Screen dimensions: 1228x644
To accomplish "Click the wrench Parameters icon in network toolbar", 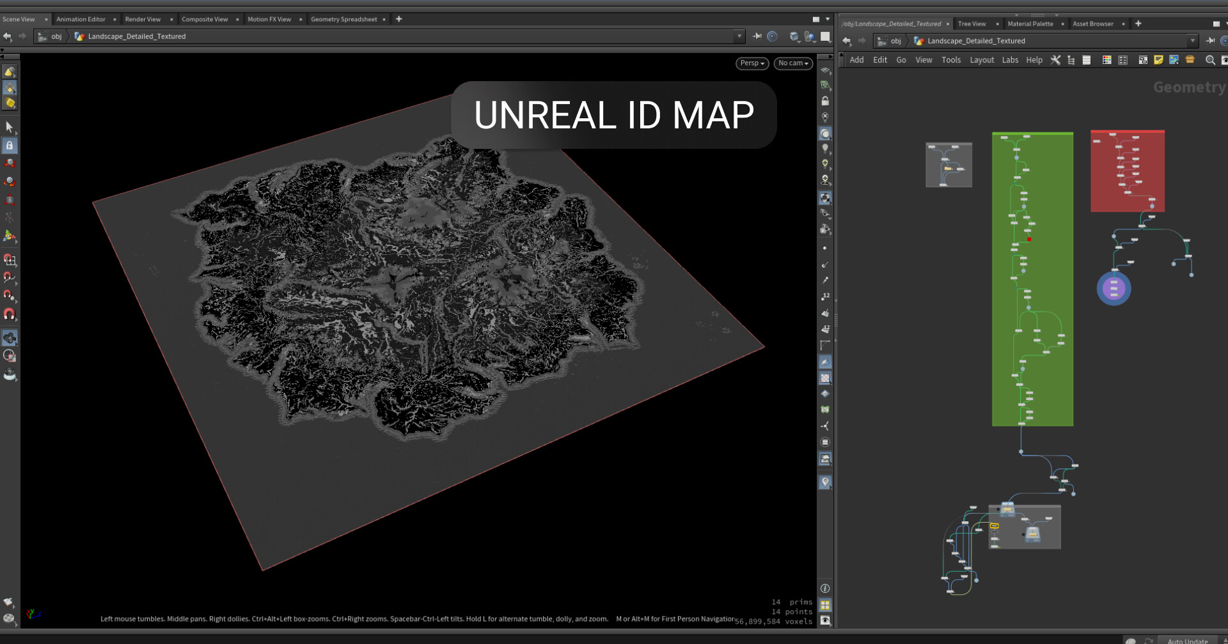I will pyautogui.click(x=1055, y=59).
